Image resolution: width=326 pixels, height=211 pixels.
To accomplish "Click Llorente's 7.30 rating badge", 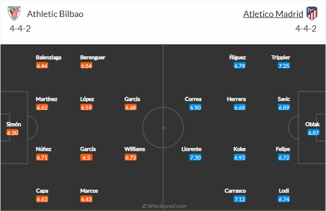I will click(x=195, y=158).
